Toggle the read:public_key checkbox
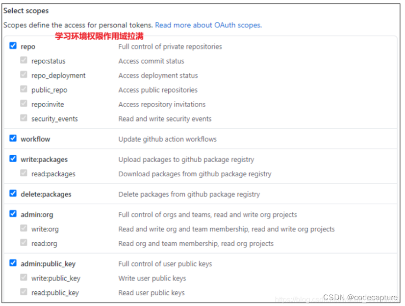405x306 pixels. tap(24, 292)
